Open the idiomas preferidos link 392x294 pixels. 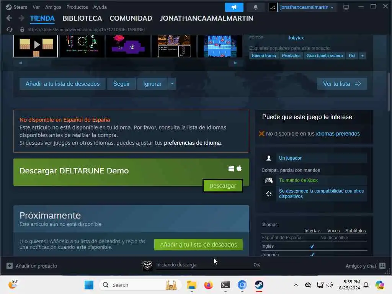[338, 134]
